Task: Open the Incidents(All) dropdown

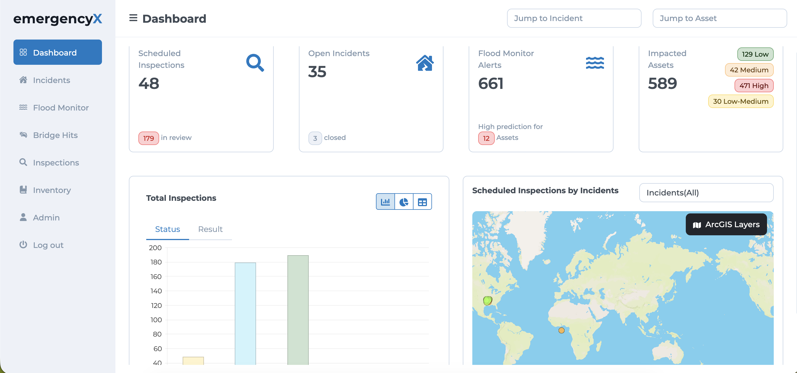Action: coord(706,193)
